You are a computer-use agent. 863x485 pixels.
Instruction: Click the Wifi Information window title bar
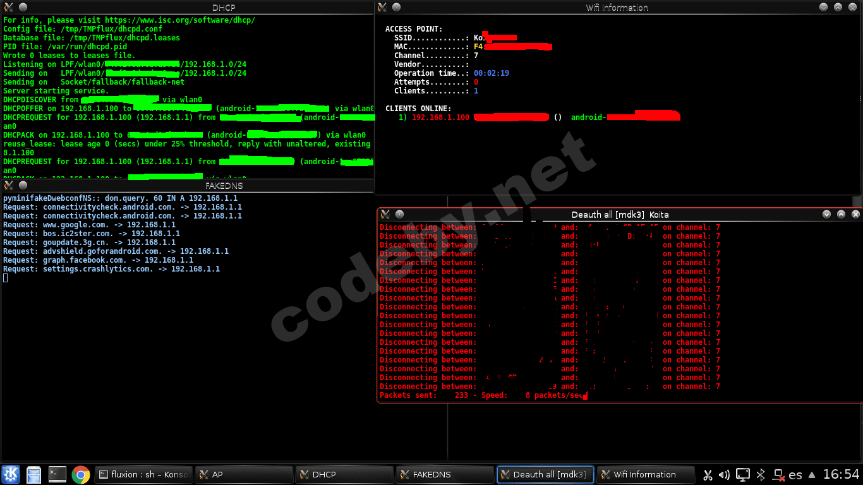(x=617, y=7)
